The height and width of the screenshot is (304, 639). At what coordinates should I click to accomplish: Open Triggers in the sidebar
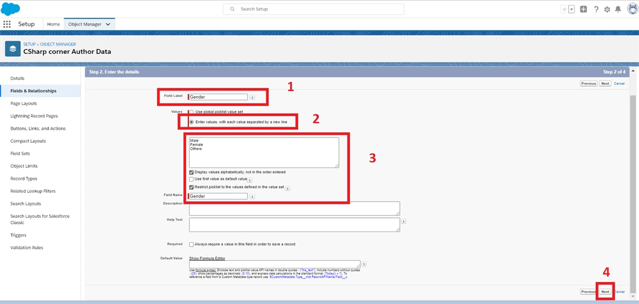pyautogui.click(x=18, y=235)
